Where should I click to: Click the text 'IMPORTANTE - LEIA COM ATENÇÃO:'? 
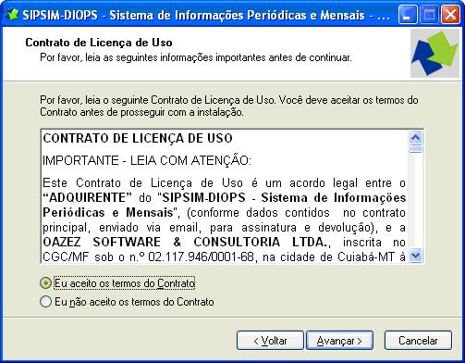pos(147,160)
